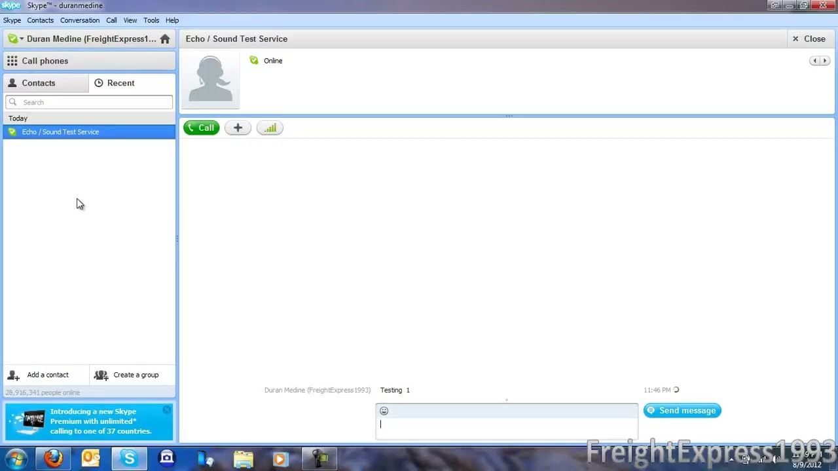Open the Tools menu
The image size is (838, 471).
151,20
